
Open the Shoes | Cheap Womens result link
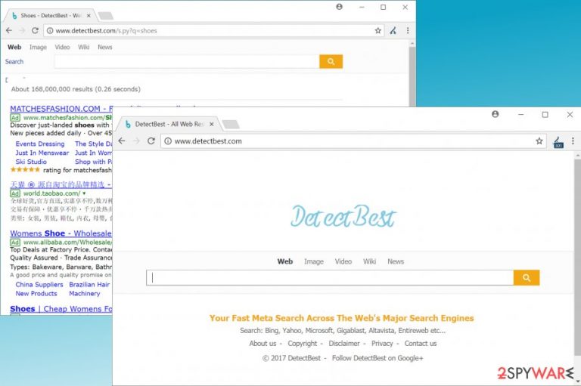[x=61, y=309]
